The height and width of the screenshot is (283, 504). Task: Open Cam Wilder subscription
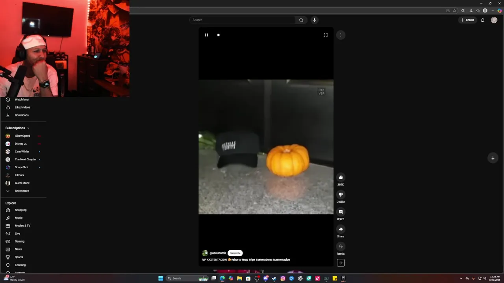pyautogui.click(x=23, y=152)
